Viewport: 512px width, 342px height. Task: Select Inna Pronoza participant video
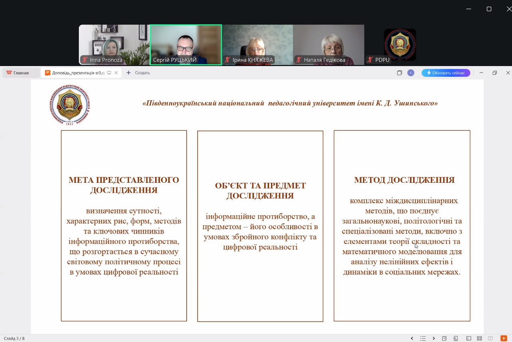pos(114,44)
